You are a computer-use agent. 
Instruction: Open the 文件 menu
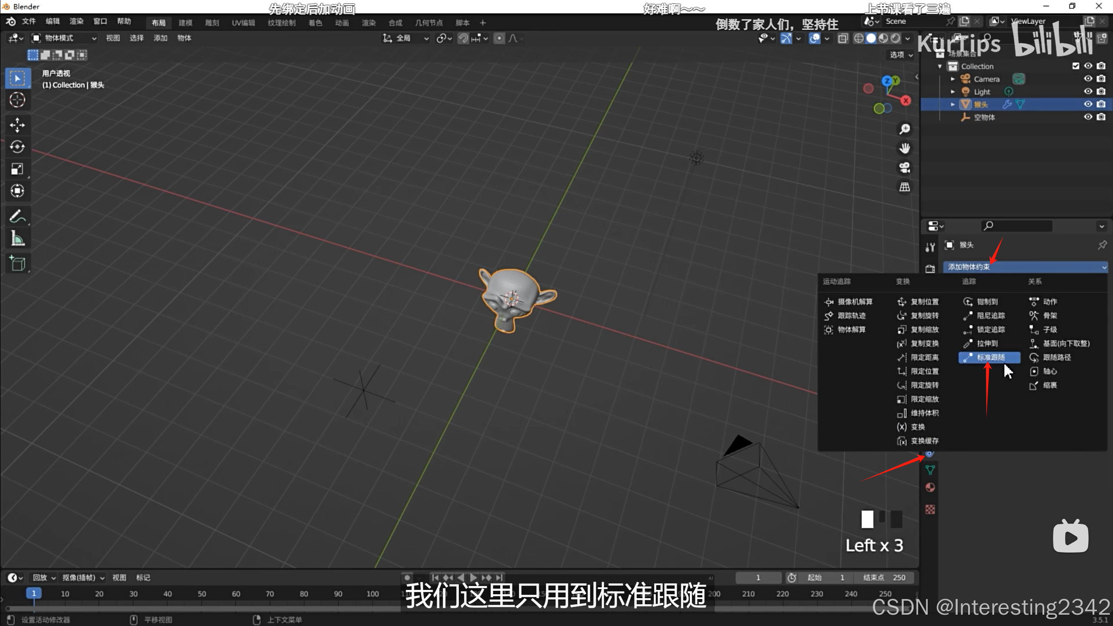29,21
